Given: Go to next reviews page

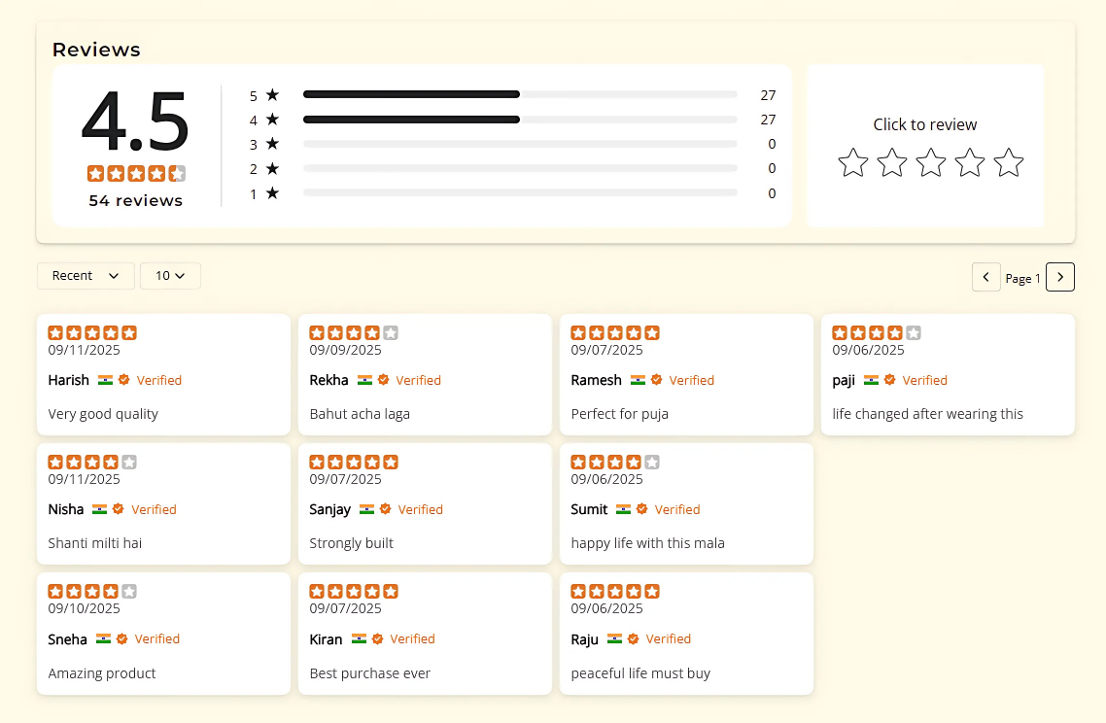Looking at the screenshot, I should point(1059,277).
